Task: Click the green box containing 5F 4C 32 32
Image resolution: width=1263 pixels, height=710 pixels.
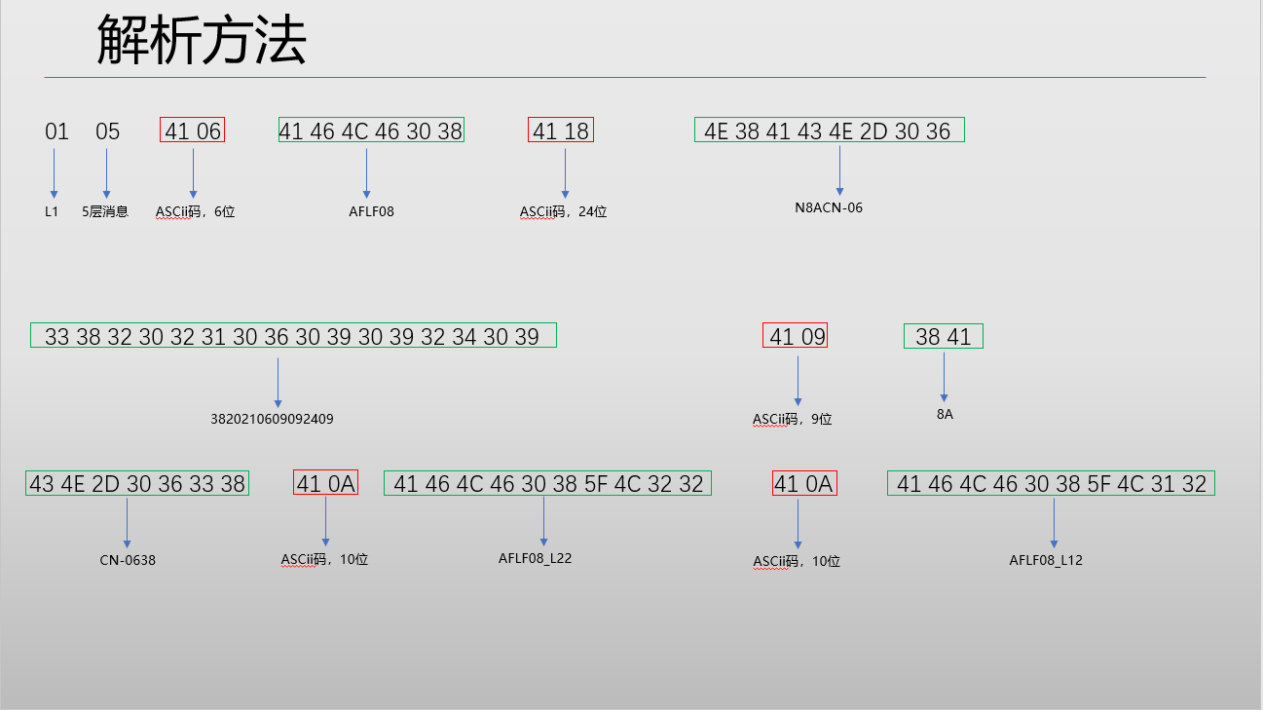Action: point(547,482)
